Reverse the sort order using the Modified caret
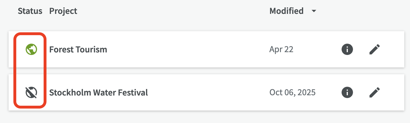410x123 pixels. tap(314, 11)
